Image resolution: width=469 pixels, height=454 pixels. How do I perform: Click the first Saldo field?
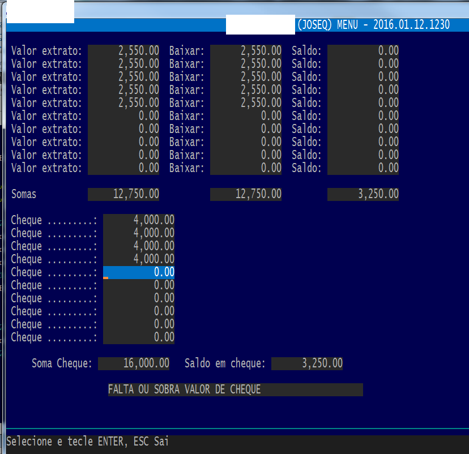coord(363,50)
